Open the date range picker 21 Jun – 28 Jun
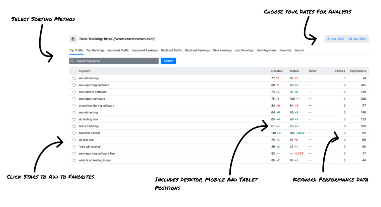Image resolution: width=381 pixels, height=207 pixels. click(346, 39)
